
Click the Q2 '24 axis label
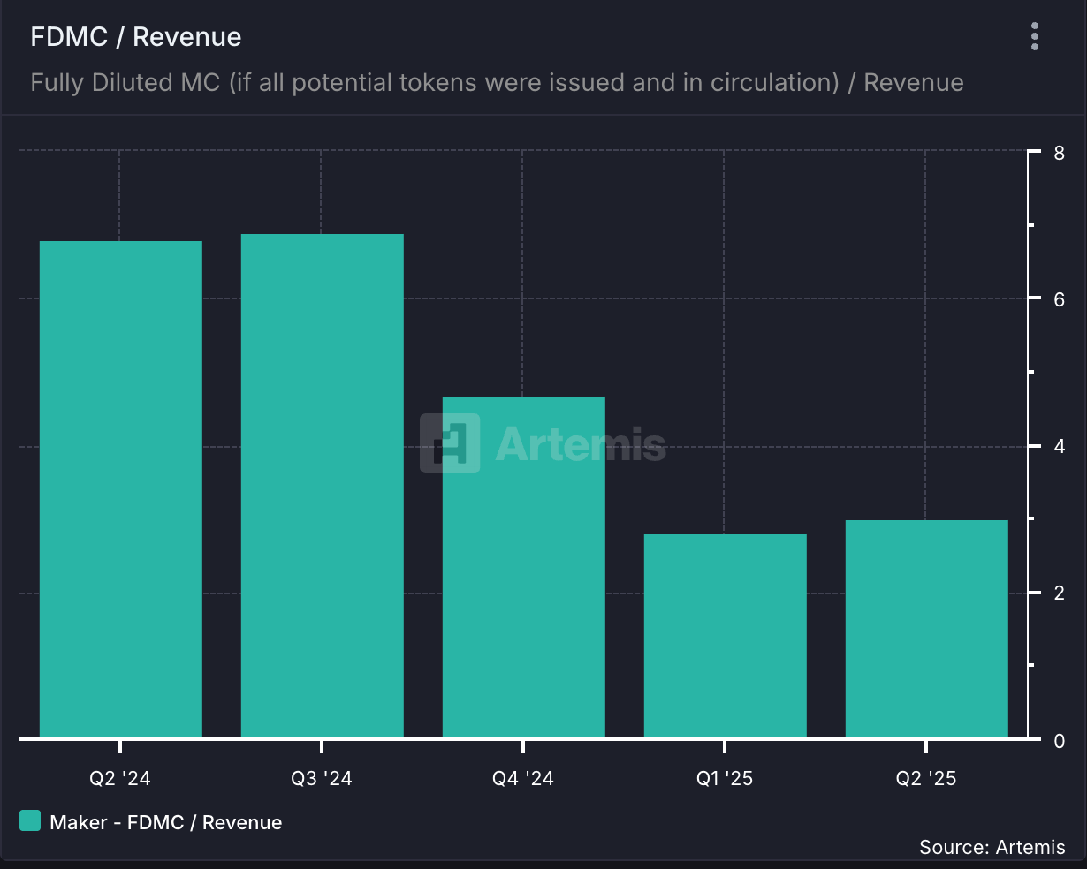click(120, 778)
